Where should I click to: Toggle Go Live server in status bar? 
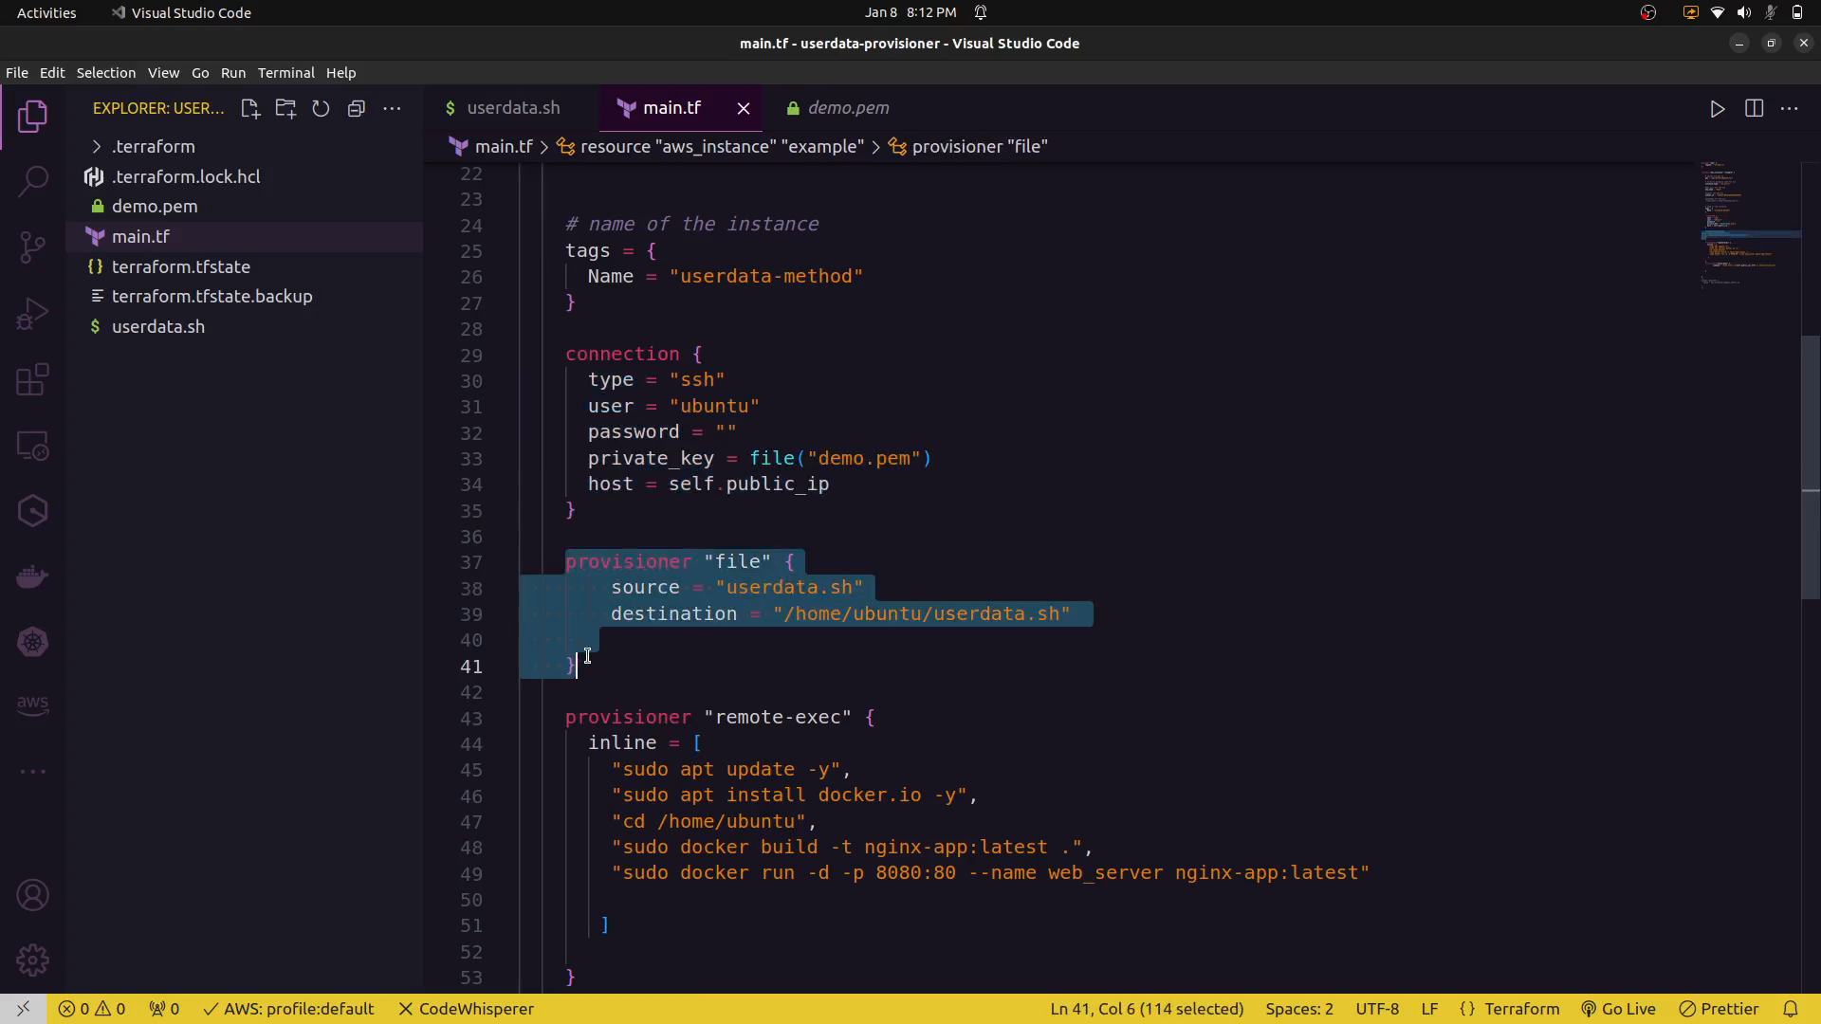pos(1618,1009)
